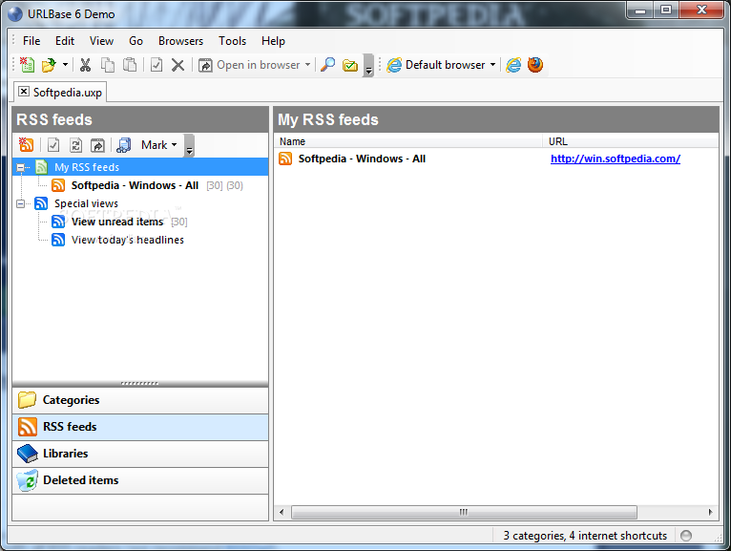Open the Default browser dropdown arrow
The image size is (731, 551).
click(x=492, y=65)
